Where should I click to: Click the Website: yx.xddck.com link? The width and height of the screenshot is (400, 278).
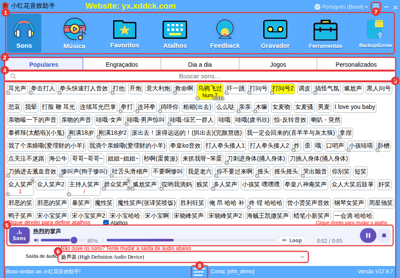tap(131, 6)
